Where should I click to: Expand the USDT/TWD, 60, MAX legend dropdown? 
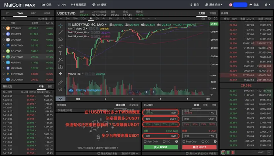point(106,25)
